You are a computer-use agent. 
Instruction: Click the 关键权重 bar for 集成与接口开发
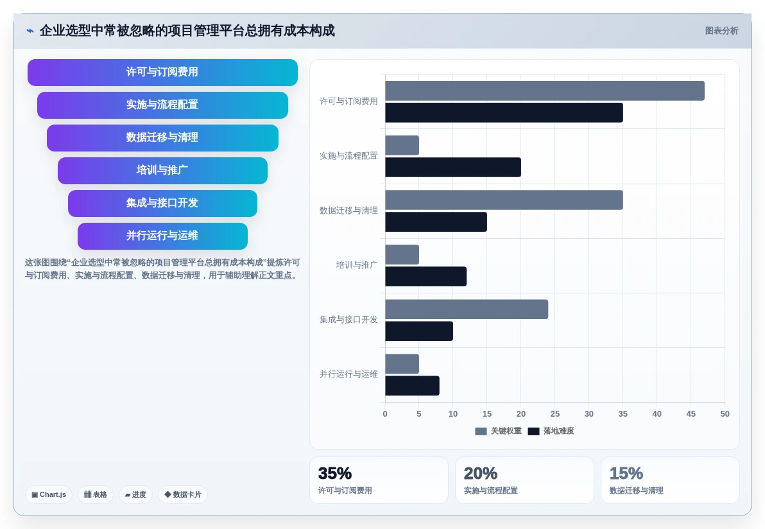click(x=467, y=309)
